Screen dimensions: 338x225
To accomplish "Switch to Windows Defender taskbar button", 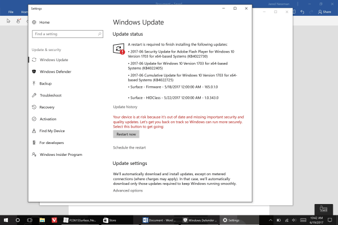I will click(x=200, y=220).
